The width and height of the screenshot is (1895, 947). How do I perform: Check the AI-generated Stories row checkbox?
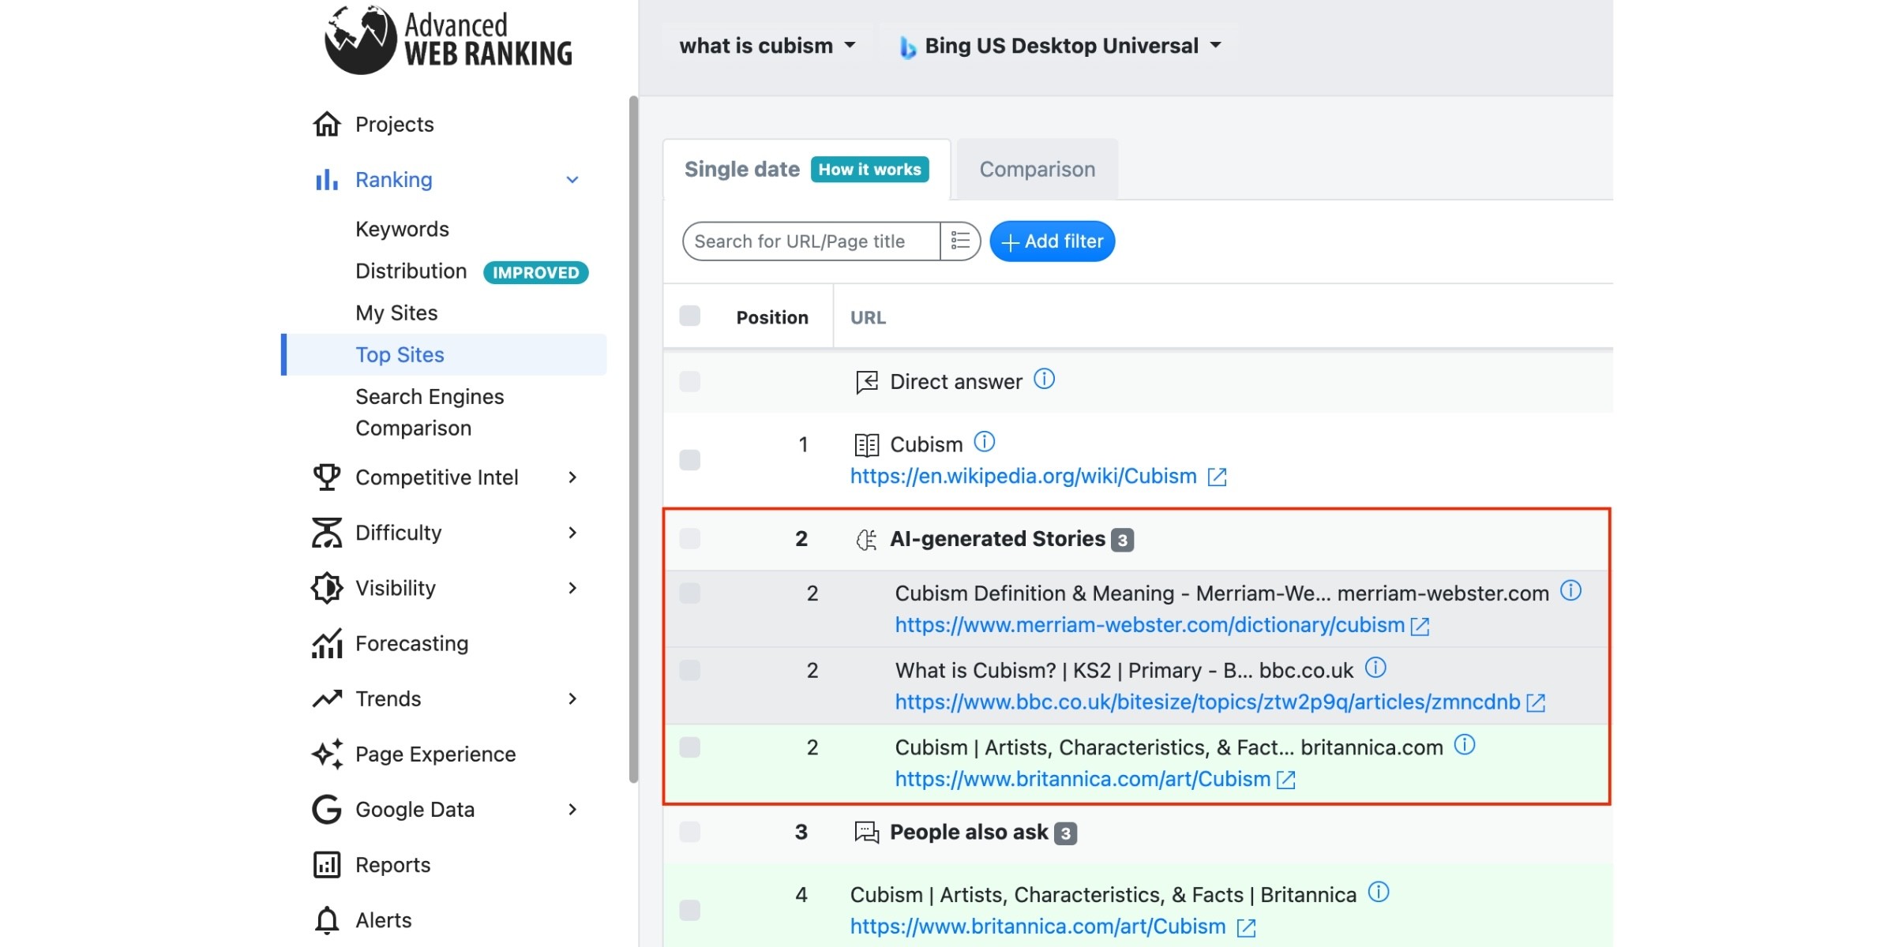[690, 539]
